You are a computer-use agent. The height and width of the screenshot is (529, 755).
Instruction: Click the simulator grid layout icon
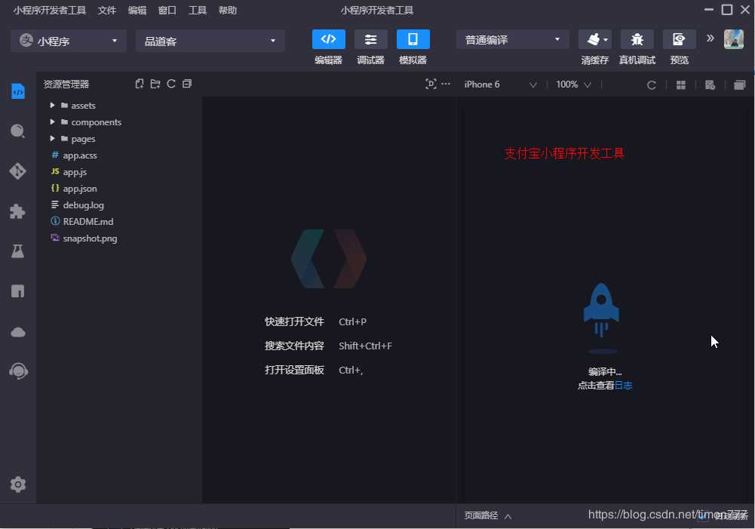681,85
